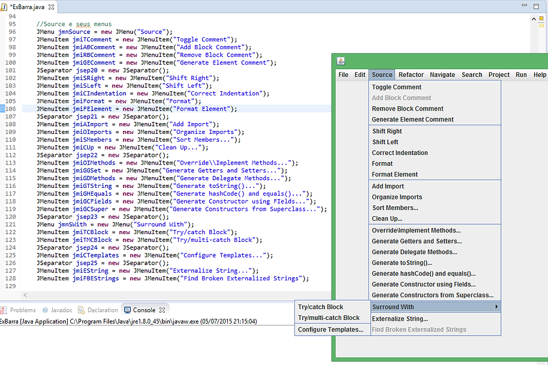This screenshot has width=548, height=365.
Task: Click the horizontal scroll left arrow
Action: coord(25,295)
